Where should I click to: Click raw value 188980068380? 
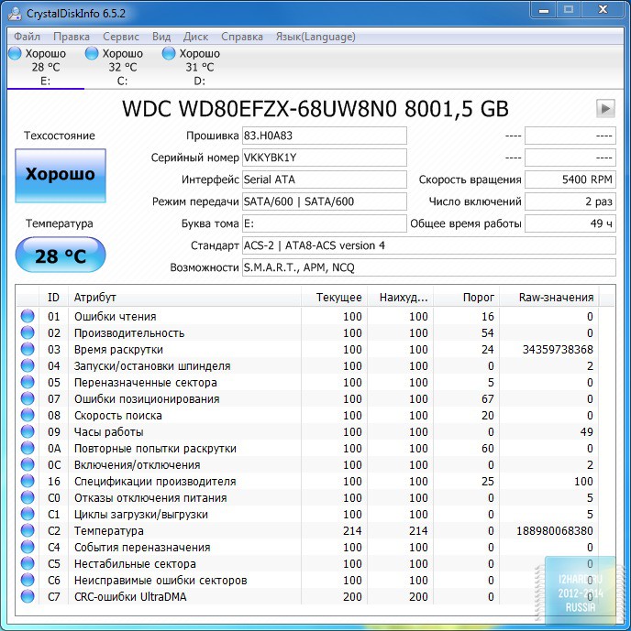(x=555, y=531)
